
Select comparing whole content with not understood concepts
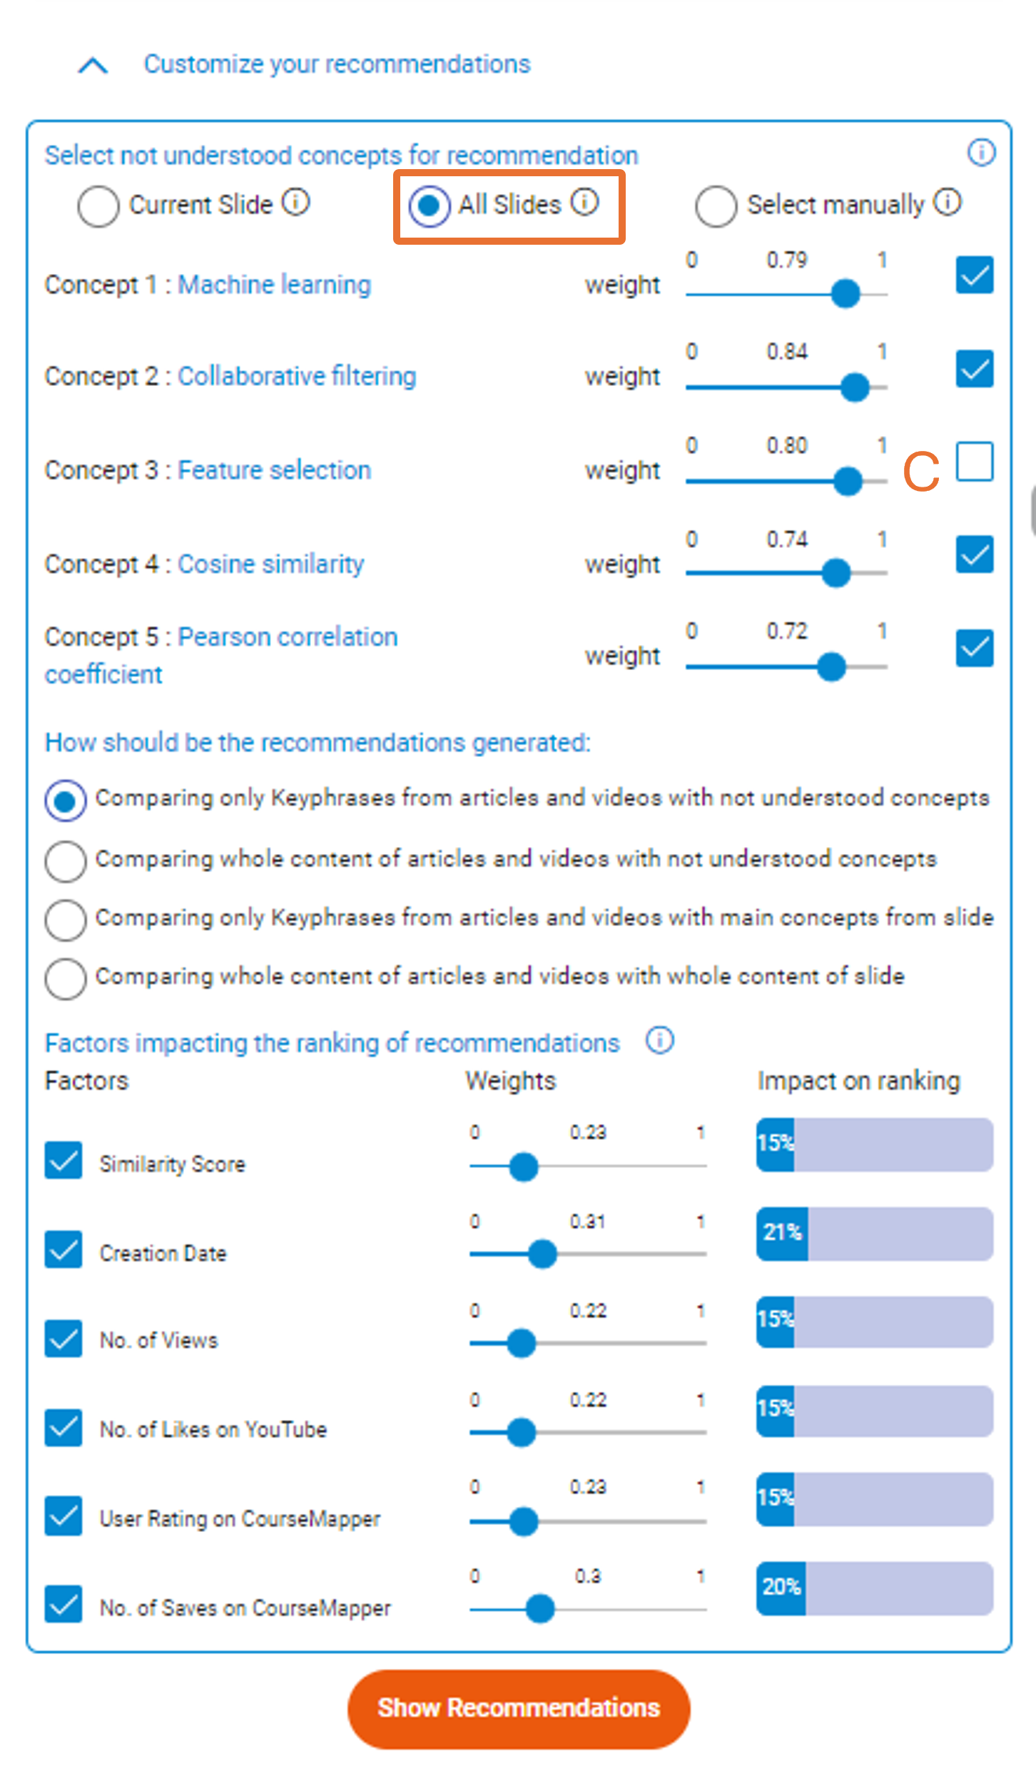pos(66,861)
